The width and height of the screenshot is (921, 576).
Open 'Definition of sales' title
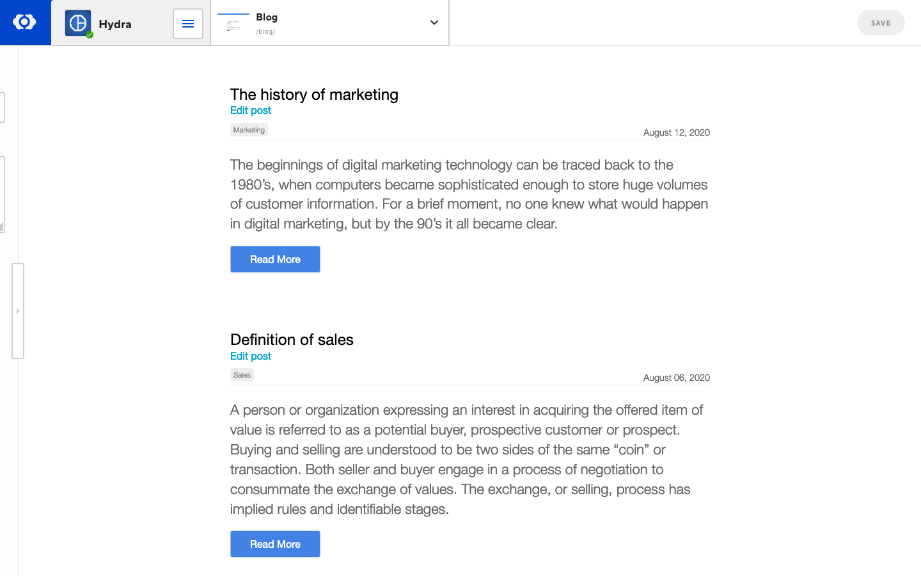pyautogui.click(x=292, y=340)
